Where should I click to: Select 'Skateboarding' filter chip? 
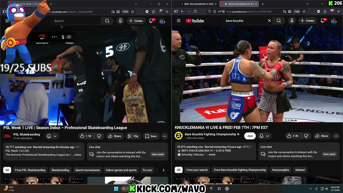[60, 170]
